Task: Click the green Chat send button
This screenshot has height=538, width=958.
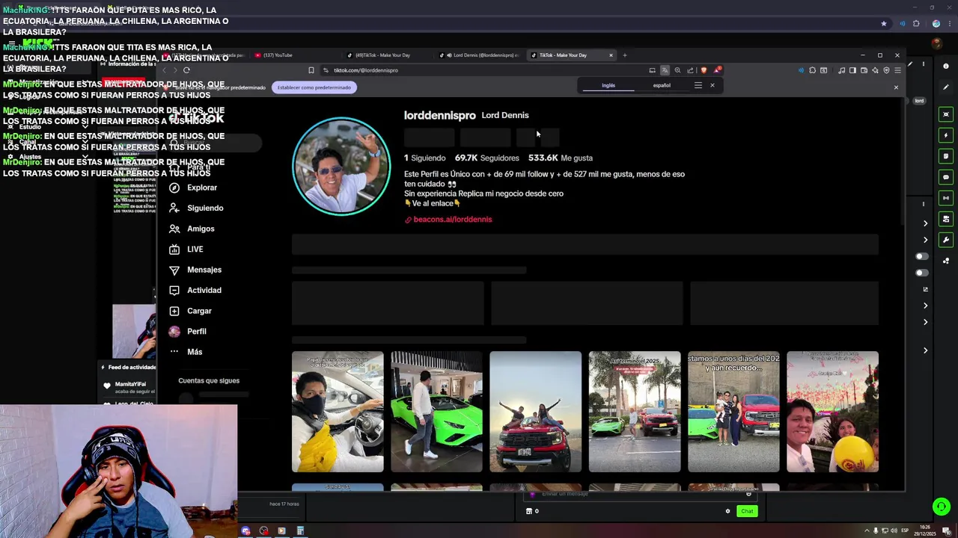Action: tap(747, 511)
